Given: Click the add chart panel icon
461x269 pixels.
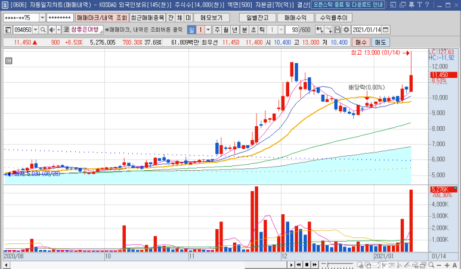Looking at the screenshot, I should pos(360,265).
